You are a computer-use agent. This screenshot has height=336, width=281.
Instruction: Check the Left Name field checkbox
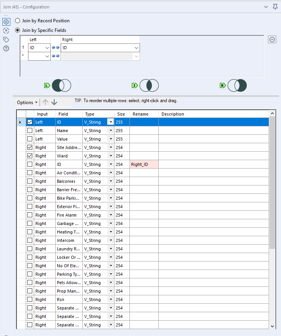(30, 131)
